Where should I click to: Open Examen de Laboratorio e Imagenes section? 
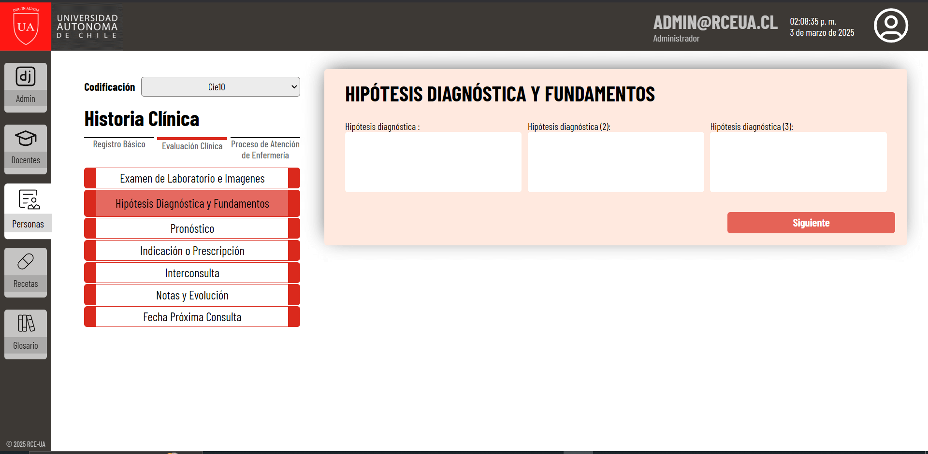coord(192,178)
